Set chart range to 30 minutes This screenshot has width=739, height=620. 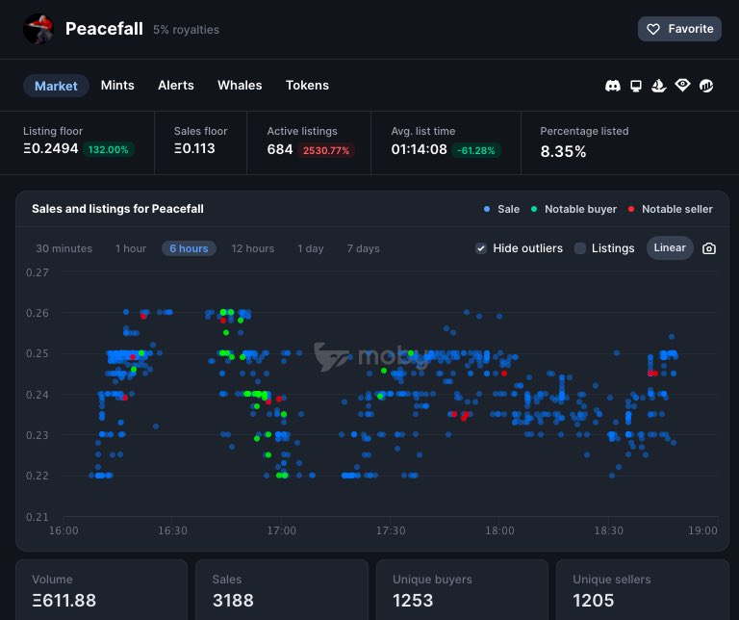coord(64,248)
